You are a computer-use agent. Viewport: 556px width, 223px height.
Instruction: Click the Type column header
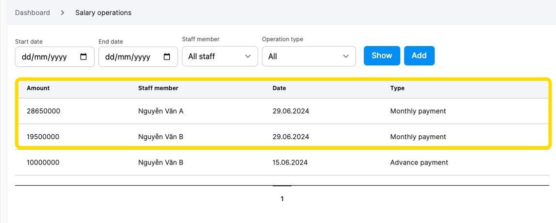[397, 88]
